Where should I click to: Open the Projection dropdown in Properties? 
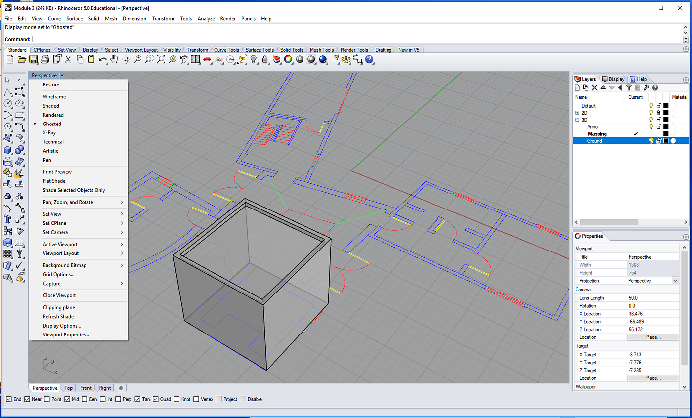point(675,281)
